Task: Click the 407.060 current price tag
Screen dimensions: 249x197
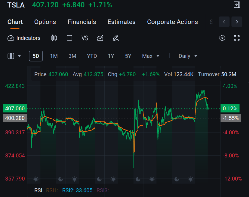Action: coord(15,109)
